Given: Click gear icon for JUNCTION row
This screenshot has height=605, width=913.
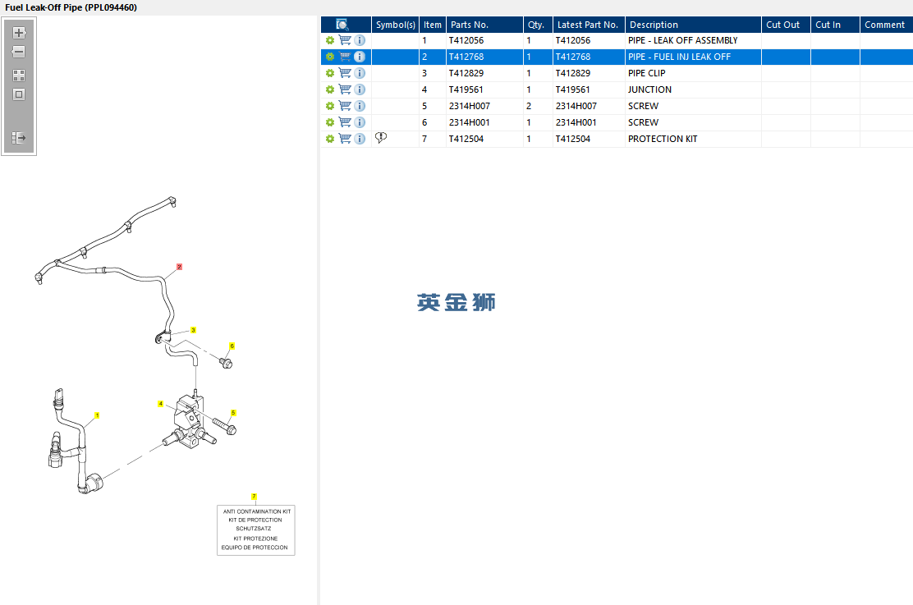Looking at the screenshot, I should (329, 89).
